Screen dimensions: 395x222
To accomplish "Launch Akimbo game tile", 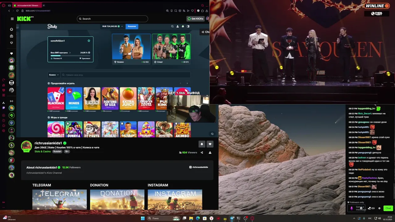I will pyautogui.click(x=182, y=129).
